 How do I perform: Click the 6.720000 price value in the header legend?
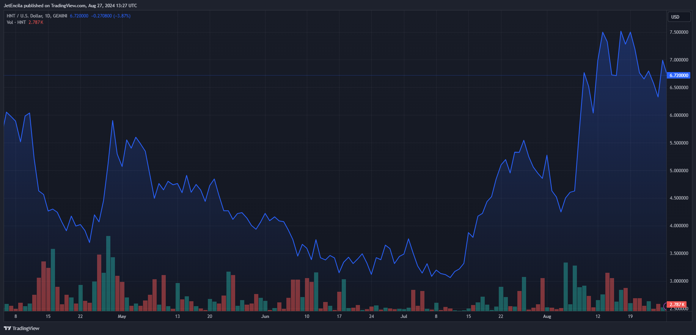tap(79, 16)
